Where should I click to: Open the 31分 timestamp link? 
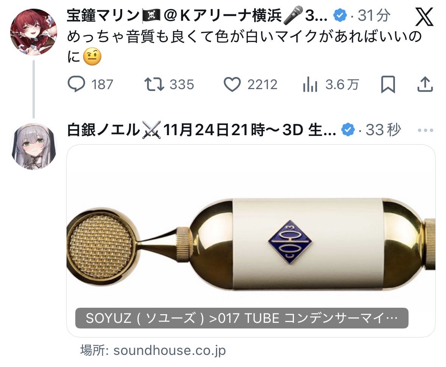click(x=374, y=15)
